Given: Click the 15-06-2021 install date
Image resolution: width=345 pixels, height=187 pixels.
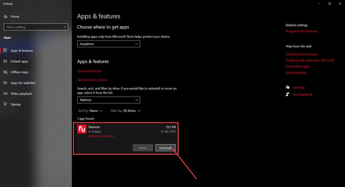Looking at the screenshot, I should coord(168,132).
